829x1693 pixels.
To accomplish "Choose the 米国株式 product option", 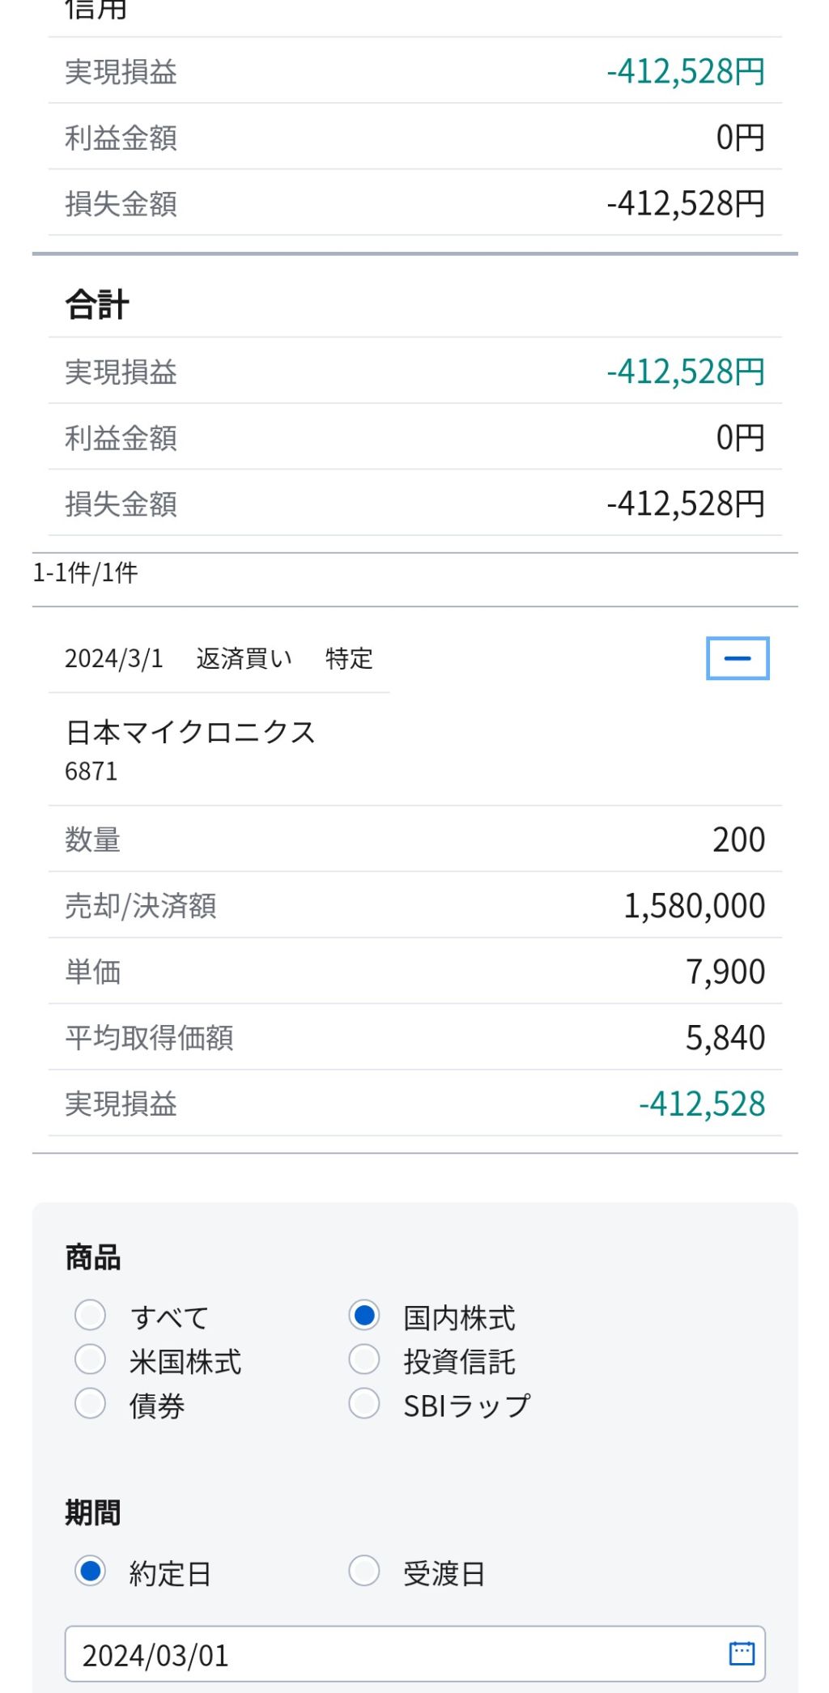I will tap(90, 1360).
